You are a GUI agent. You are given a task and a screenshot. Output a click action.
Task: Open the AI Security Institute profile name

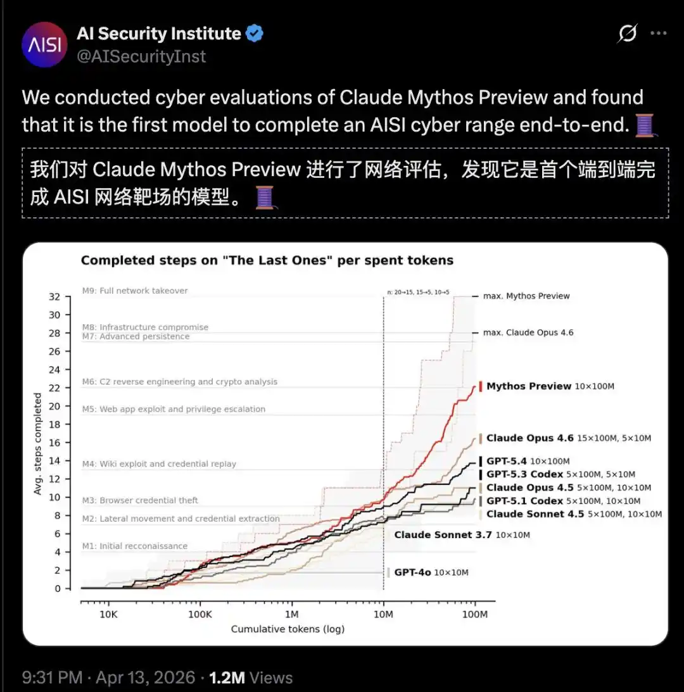(x=159, y=34)
